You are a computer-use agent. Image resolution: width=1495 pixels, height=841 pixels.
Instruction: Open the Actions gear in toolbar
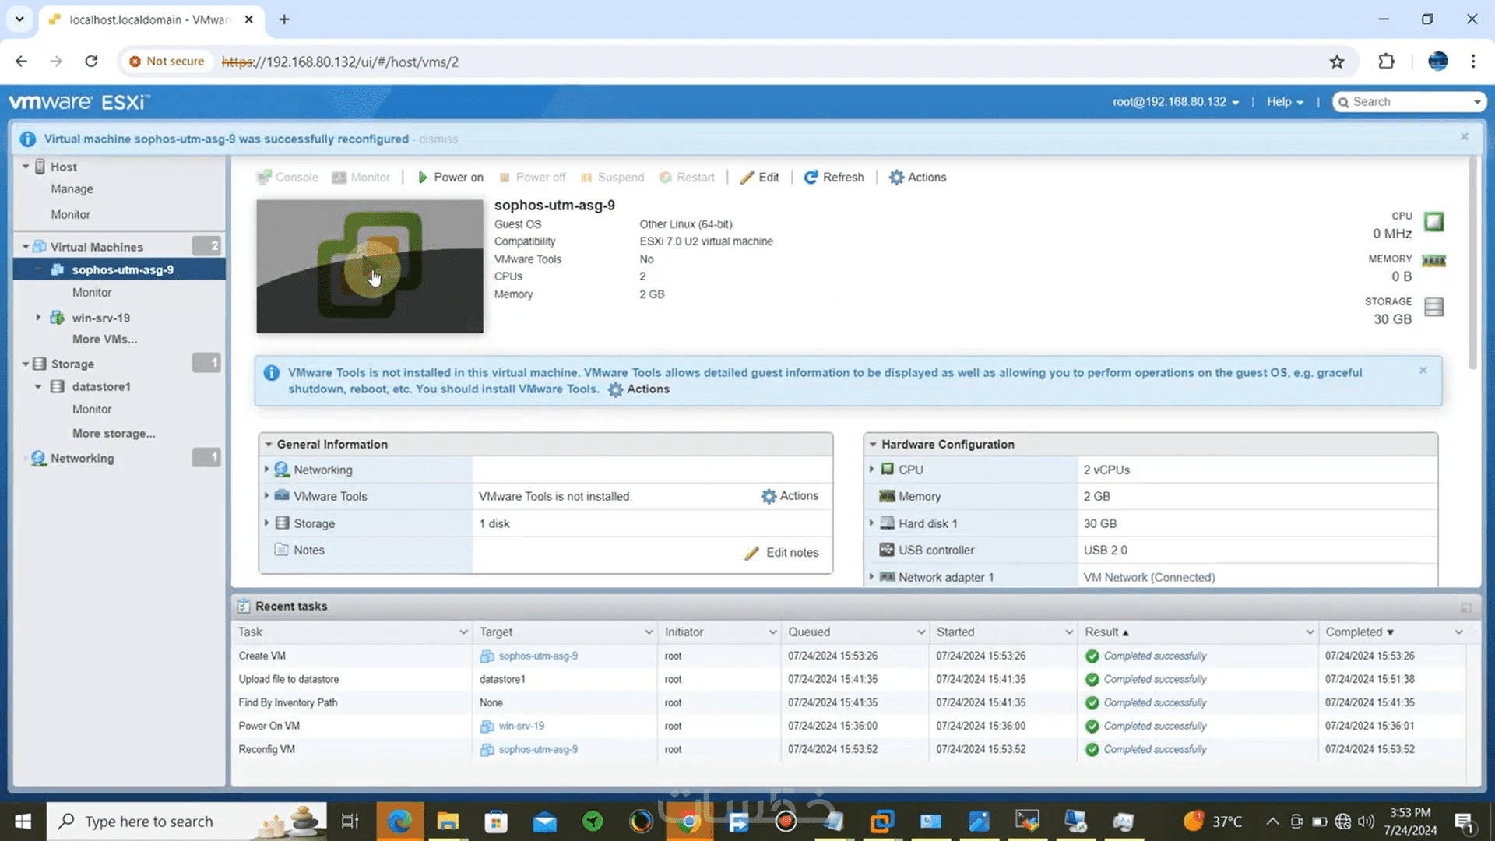click(x=897, y=178)
